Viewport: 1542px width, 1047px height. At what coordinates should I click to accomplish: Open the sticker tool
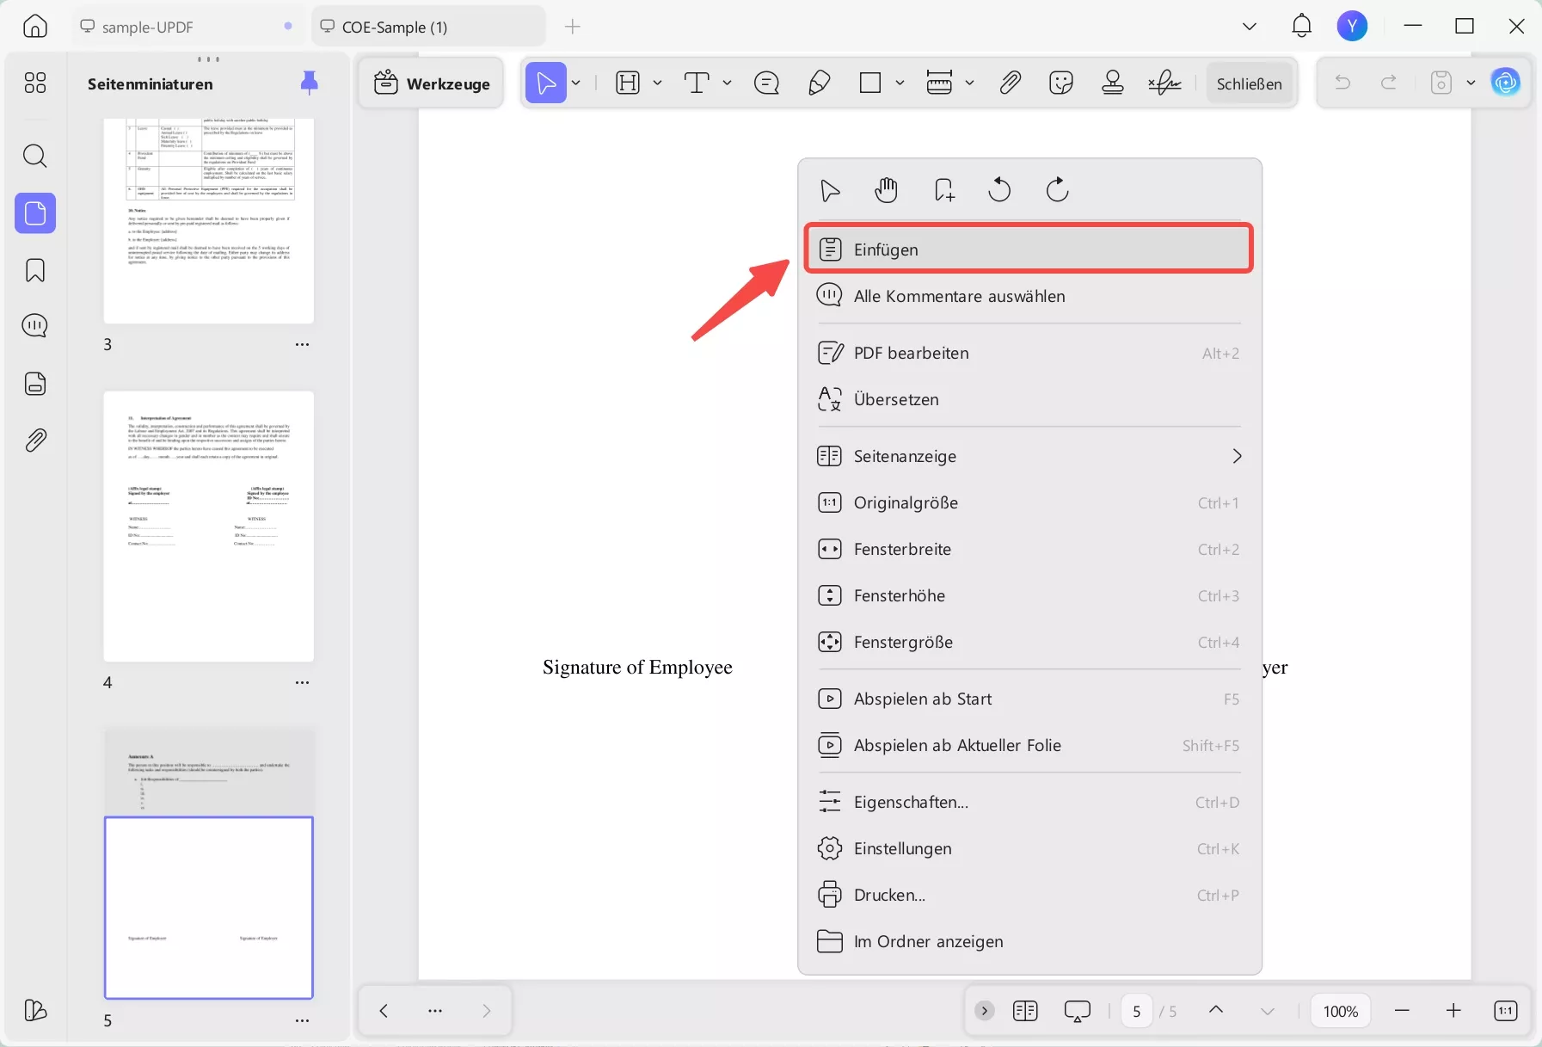point(1061,83)
